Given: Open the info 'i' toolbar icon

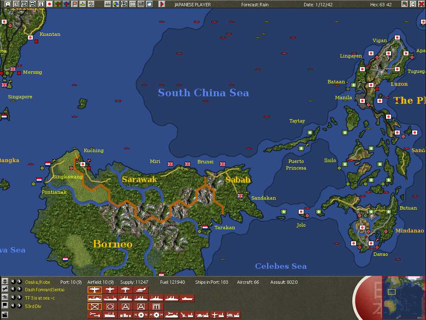Looking at the screenshot, I should (41, 4).
